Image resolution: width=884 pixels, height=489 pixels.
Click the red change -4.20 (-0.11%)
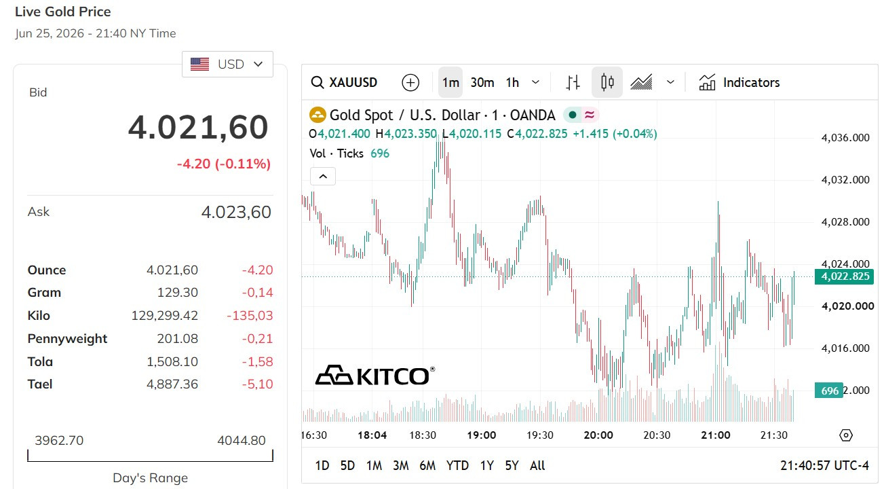[224, 164]
